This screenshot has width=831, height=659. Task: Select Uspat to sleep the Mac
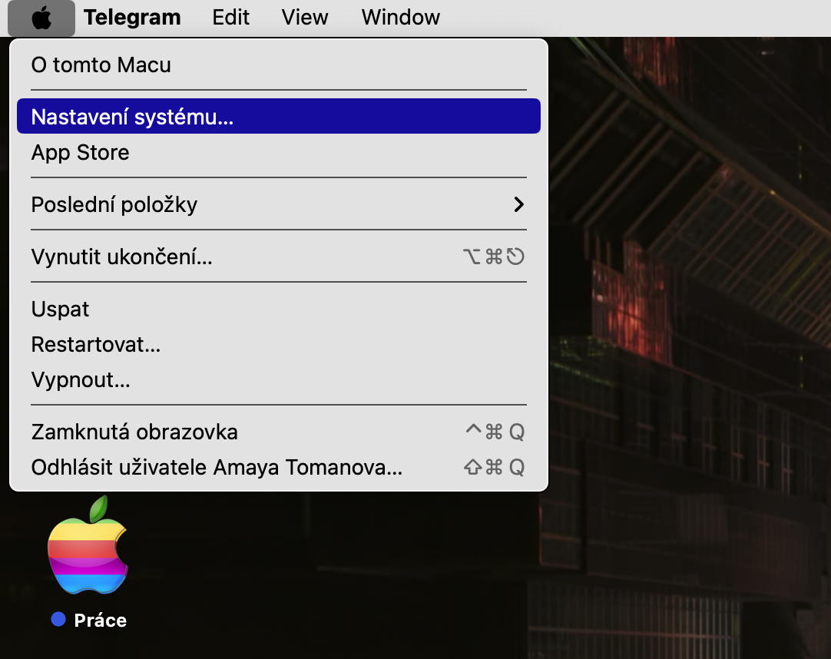pos(279,309)
